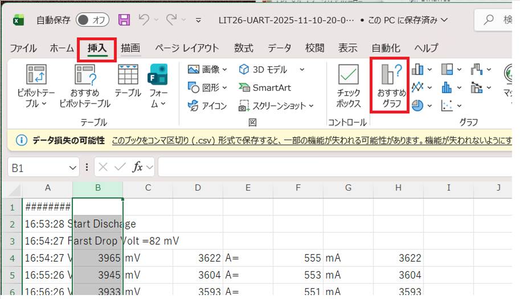Open the アイコン (Icons) insert tool
This screenshot has width=520, height=299.
207,106
